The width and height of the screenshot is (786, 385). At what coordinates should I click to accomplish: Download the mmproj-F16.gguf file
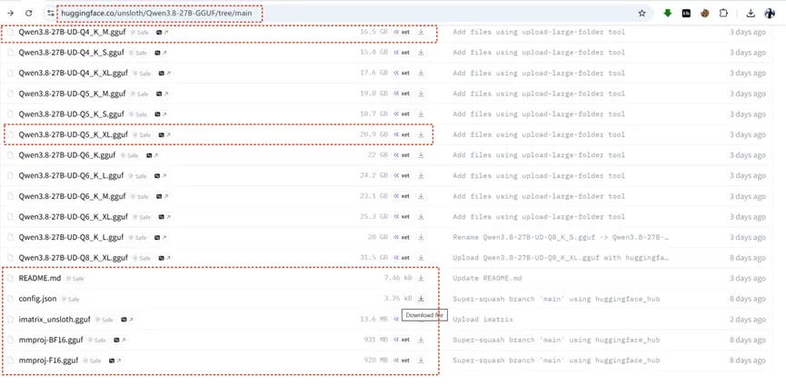tap(421, 360)
